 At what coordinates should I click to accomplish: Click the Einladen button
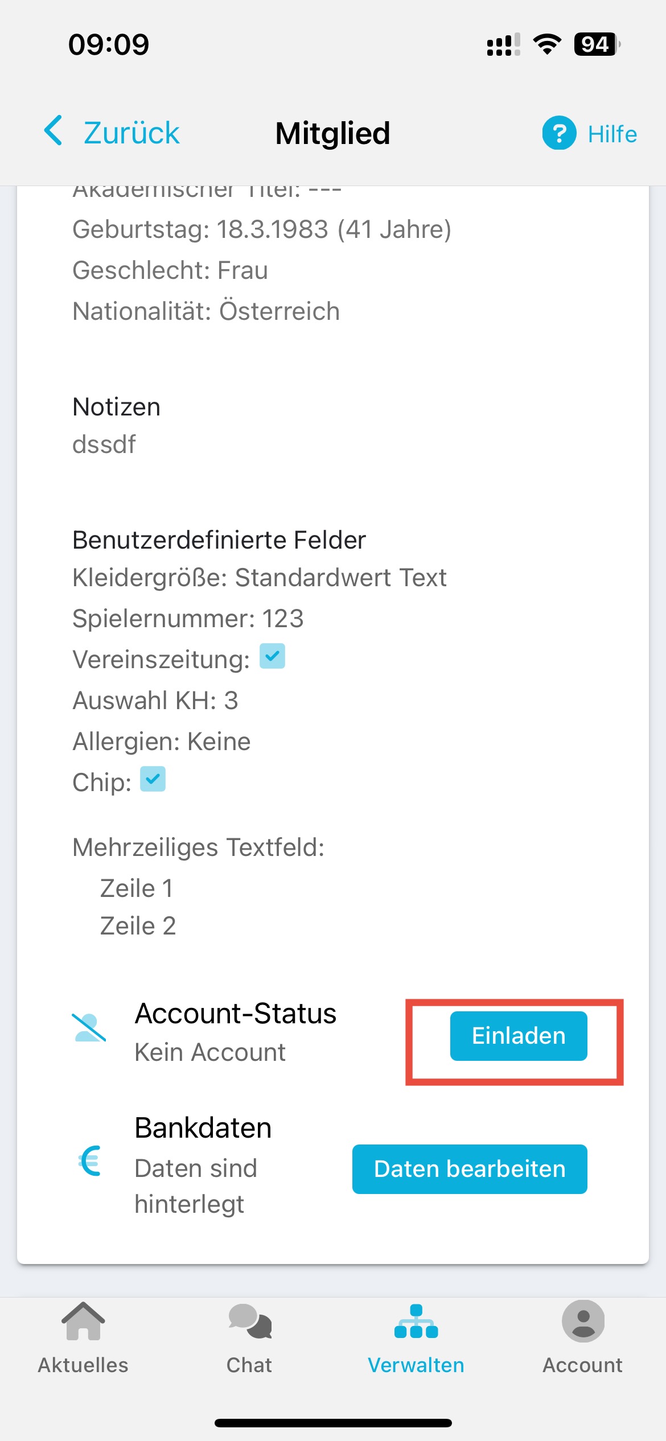pos(519,1036)
